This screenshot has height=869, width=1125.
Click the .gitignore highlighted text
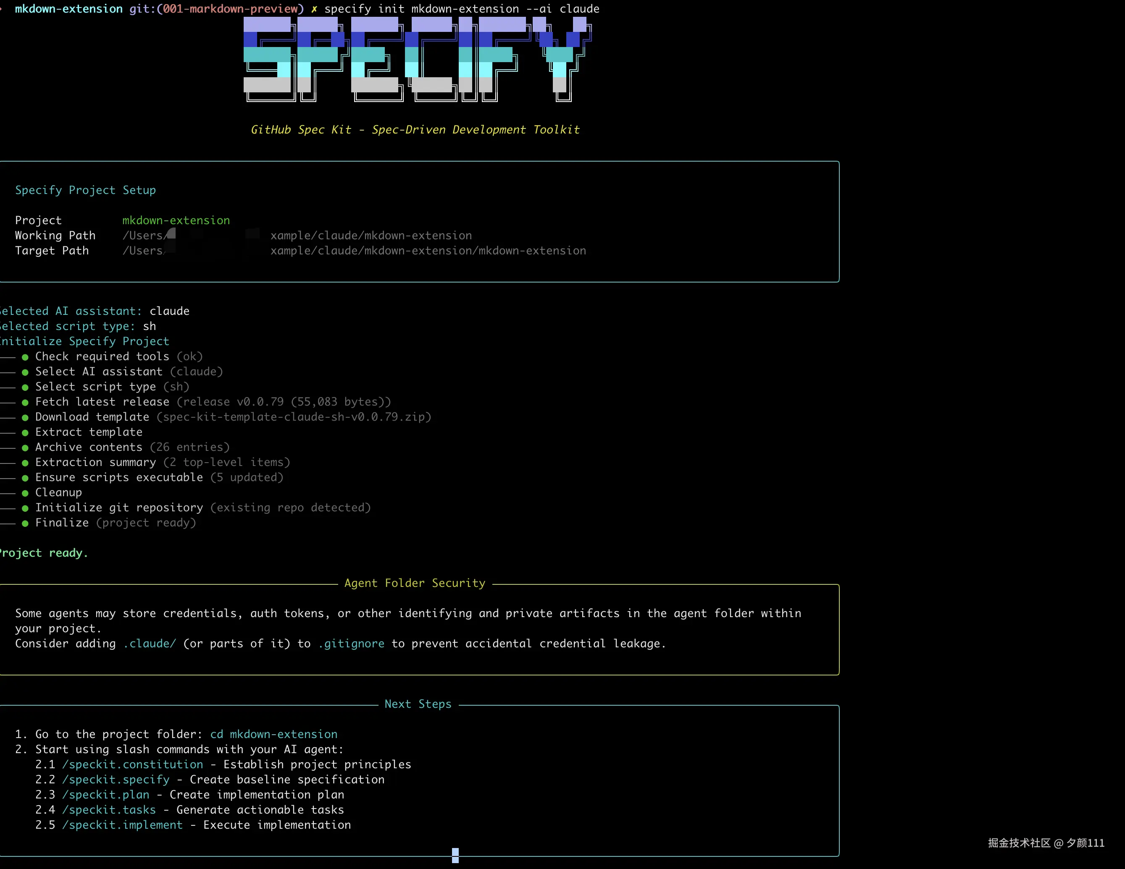(351, 644)
